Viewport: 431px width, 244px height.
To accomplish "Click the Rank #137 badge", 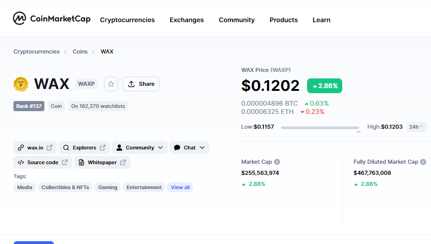I will [29, 106].
